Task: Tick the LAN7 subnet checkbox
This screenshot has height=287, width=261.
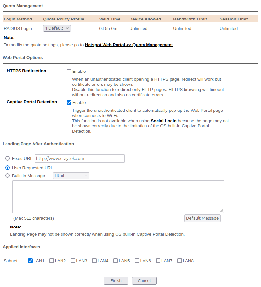Action: 158,261
